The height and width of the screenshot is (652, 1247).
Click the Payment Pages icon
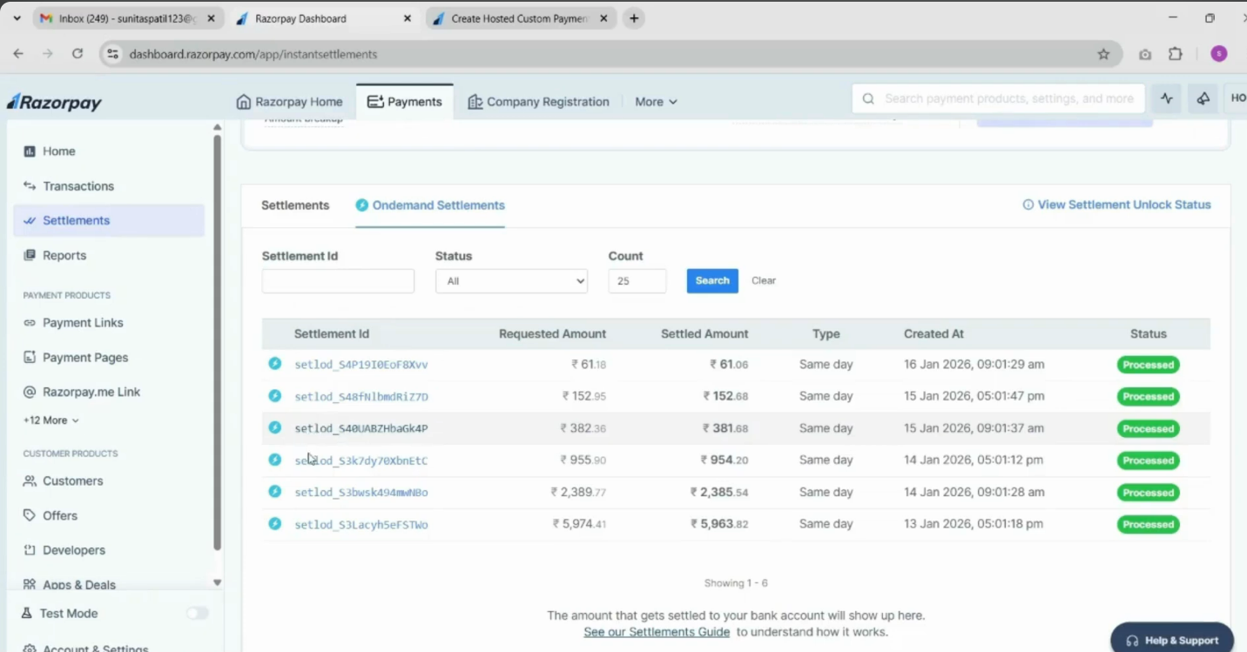[30, 357]
